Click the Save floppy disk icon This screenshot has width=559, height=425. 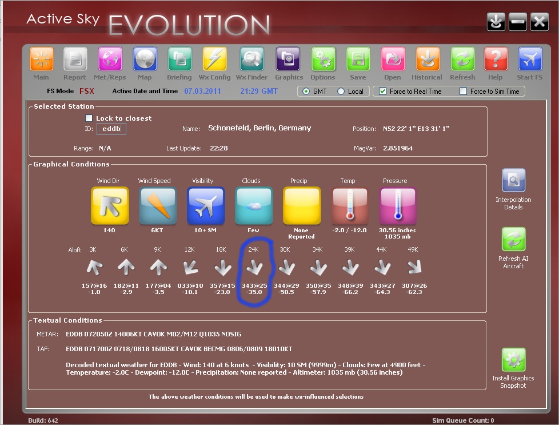point(358,59)
